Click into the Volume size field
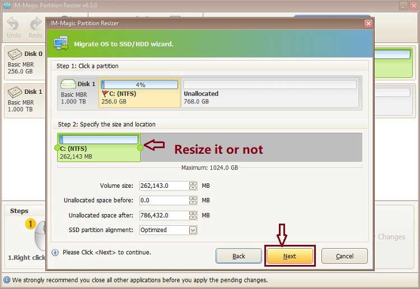The width and height of the screenshot is (420, 289). coord(163,186)
